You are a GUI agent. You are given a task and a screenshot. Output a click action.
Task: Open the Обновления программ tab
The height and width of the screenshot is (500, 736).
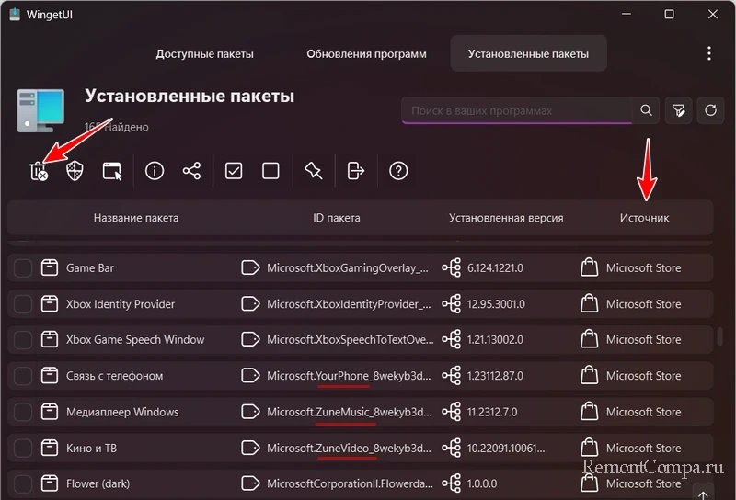pos(366,53)
